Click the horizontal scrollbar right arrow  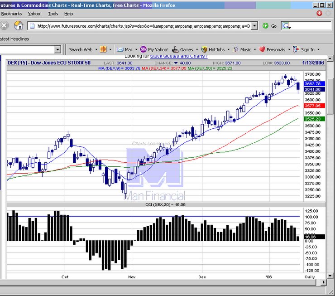pos(324,282)
